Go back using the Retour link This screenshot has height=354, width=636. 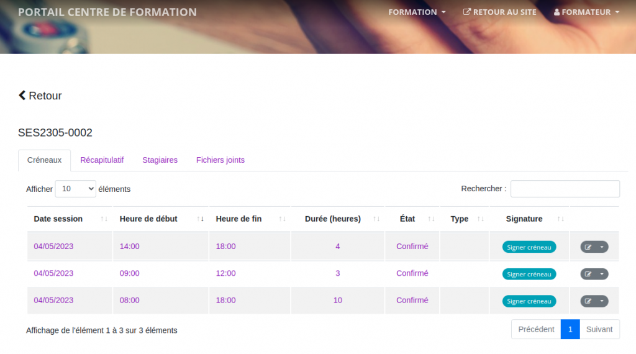point(40,96)
